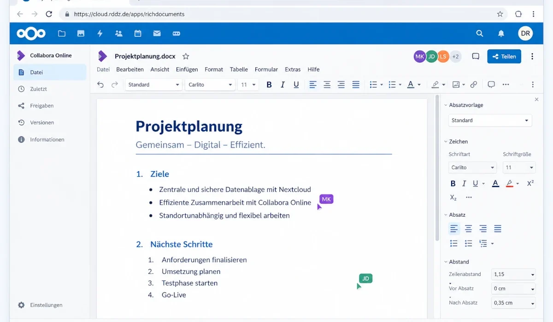This screenshot has height=322, width=553.
Task: Open the chat bubble icon beside Teilen
Action: coord(476,57)
